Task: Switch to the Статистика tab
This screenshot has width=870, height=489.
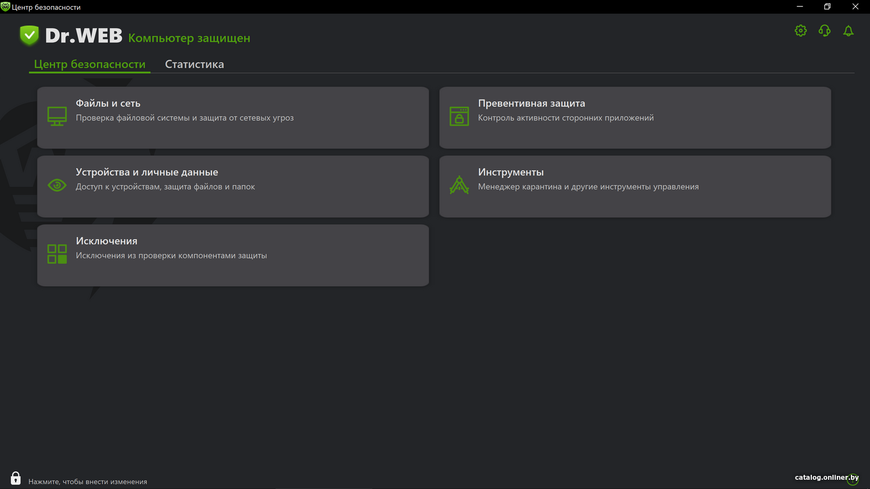Action: pyautogui.click(x=195, y=64)
